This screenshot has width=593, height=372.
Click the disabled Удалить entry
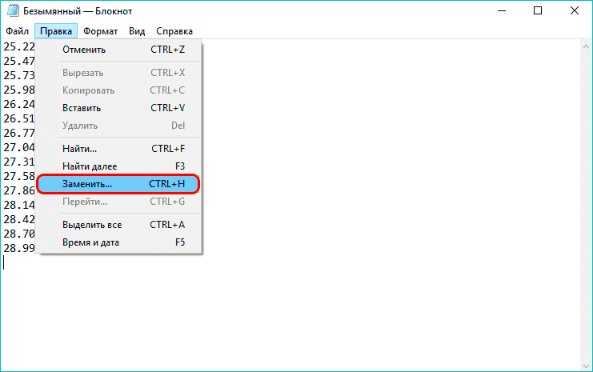(80, 126)
